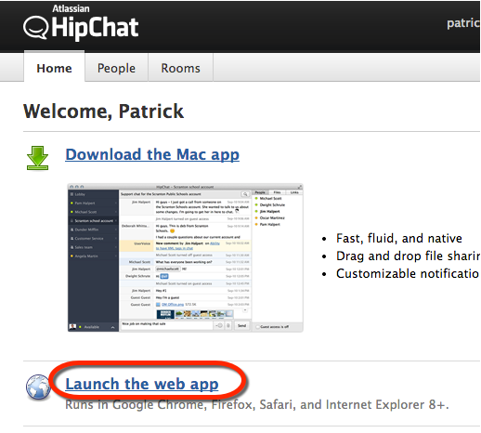Open the Home tab
Viewport: 481px width, 433px height.
(54, 68)
